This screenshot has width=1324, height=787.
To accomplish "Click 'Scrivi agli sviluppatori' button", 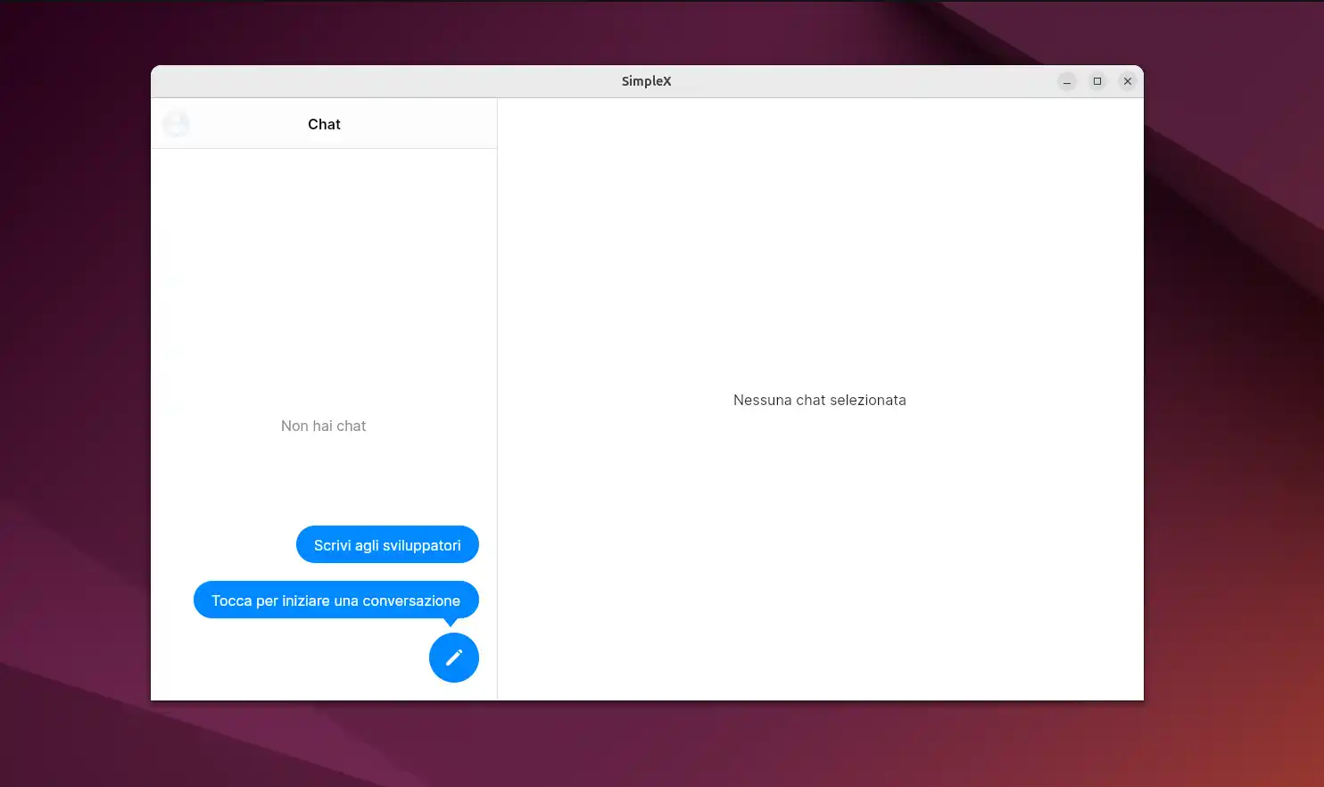I will pyautogui.click(x=387, y=545).
